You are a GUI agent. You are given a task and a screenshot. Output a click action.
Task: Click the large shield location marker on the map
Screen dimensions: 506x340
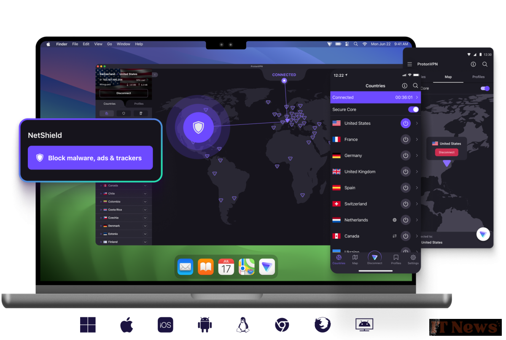click(x=198, y=127)
